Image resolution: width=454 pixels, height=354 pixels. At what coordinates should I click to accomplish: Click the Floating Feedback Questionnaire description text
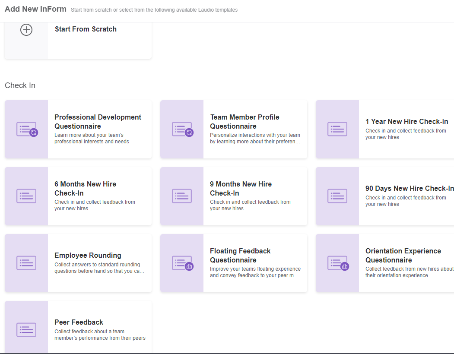pyautogui.click(x=255, y=272)
